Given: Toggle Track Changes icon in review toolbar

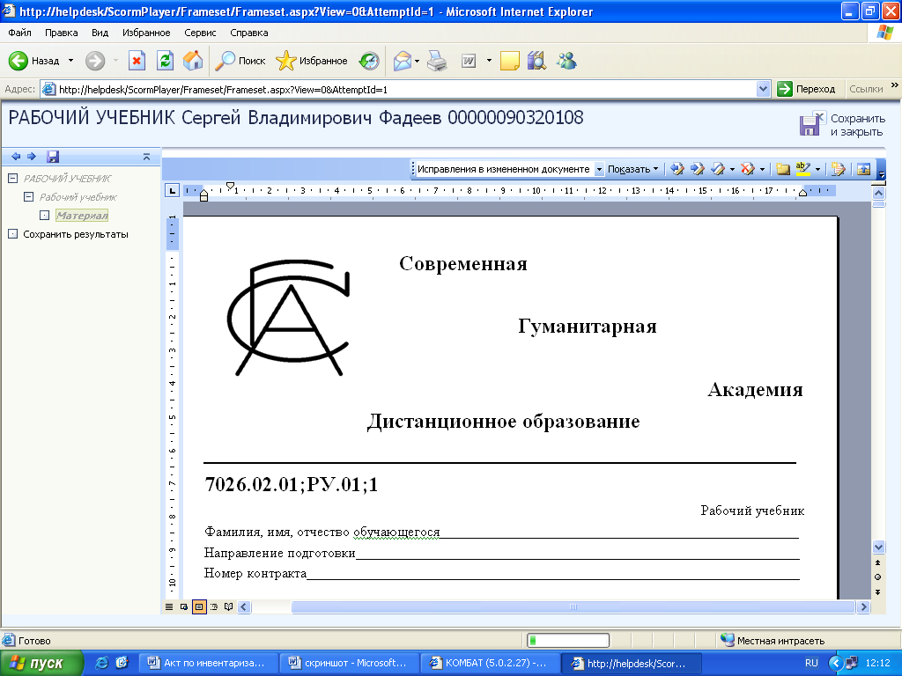Looking at the screenshot, I should coord(839,169).
